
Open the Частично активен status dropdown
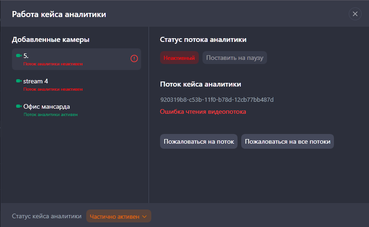pyautogui.click(x=119, y=216)
